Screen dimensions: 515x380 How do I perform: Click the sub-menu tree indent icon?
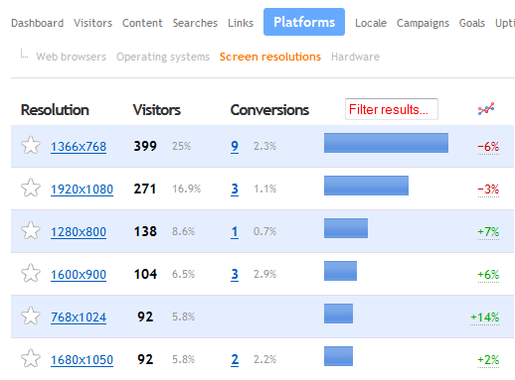click(24, 54)
